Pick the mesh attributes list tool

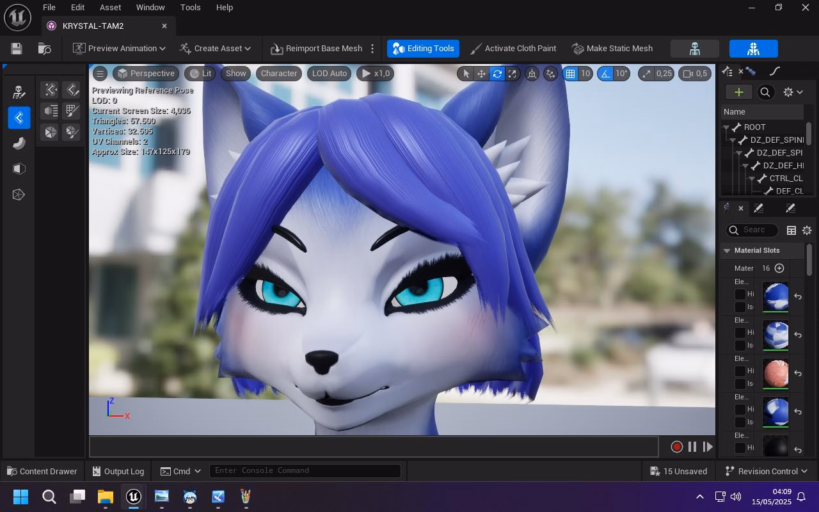click(50, 111)
